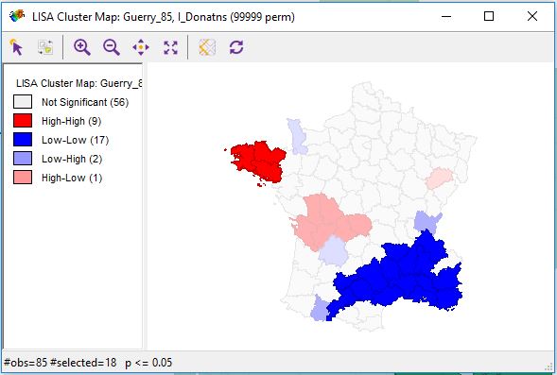Close the LISA Cluster Map window
Image resolution: width=557 pixels, height=375 pixels.
532,16
